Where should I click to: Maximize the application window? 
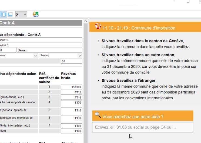tap(188, 1)
